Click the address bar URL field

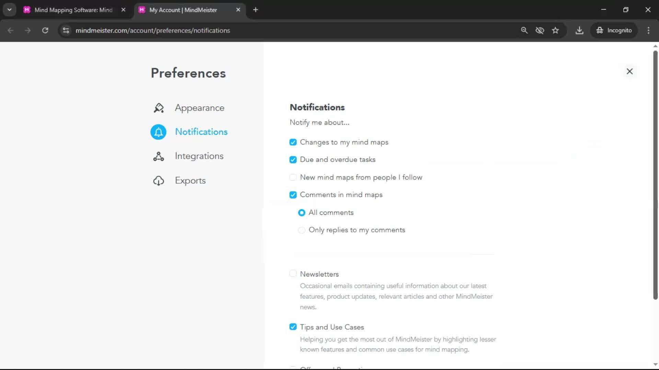[x=153, y=30]
